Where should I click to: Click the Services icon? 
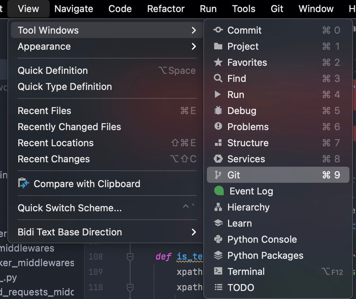tap(218, 159)
